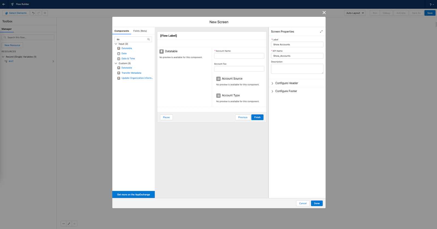Open the acct resource link
Image resolution: width=437 pixels, height=229 pixels.
click(x=11, y=61)
